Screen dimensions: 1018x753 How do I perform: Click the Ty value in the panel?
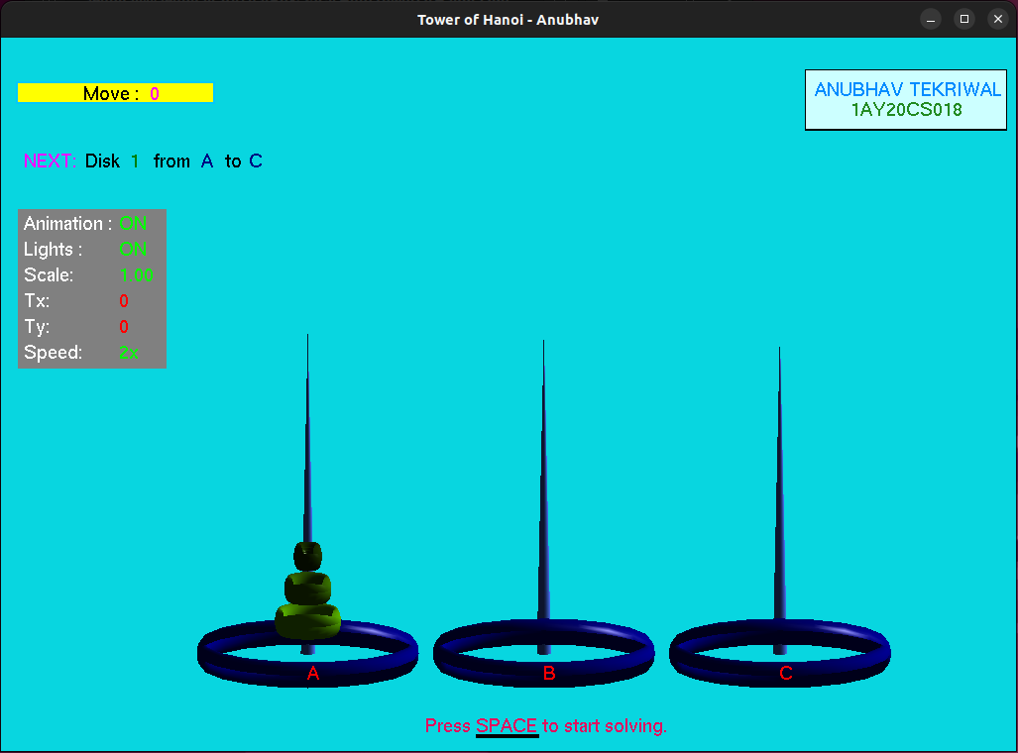[x=123, y=326]
